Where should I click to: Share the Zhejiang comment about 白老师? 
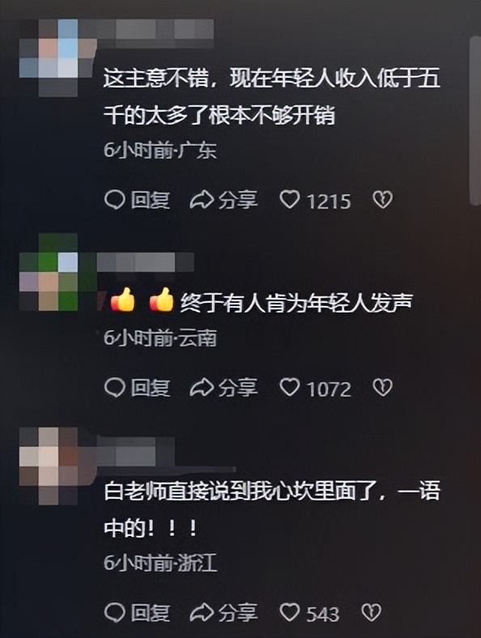223,612
